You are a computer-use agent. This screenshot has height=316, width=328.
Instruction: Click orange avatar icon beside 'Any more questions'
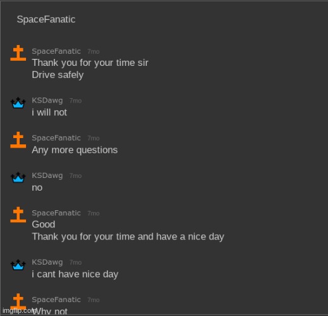coord(18,140)
